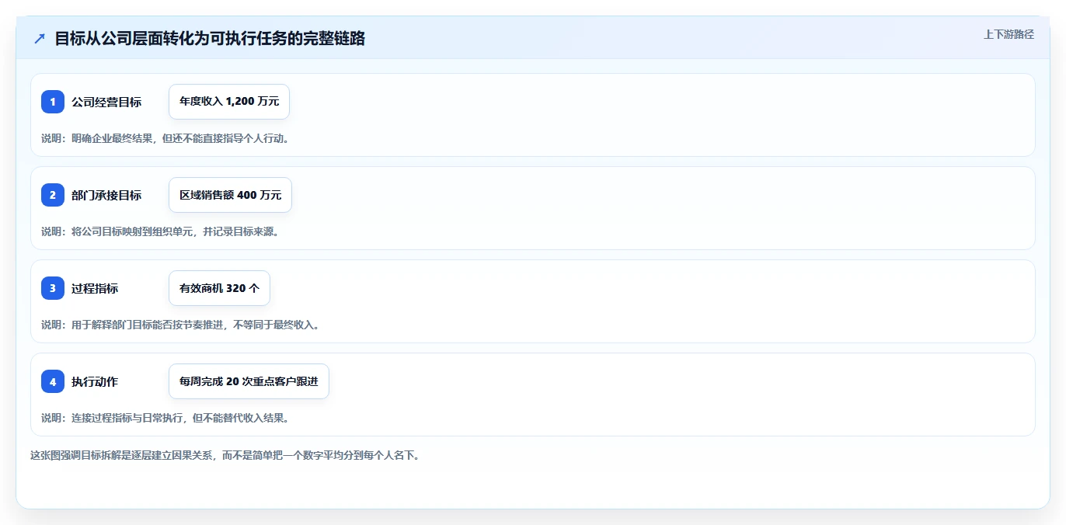Image resolution: width=1066 pixels, height=525 pixels.
Task: Click the '公司经营目标' heading
Action: (x=106, y=102)
